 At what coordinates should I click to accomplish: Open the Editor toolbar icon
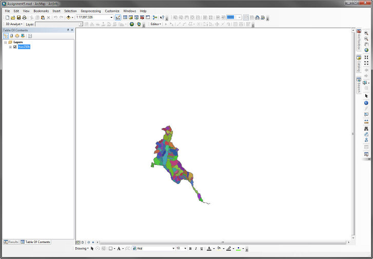tap(118, 17)
